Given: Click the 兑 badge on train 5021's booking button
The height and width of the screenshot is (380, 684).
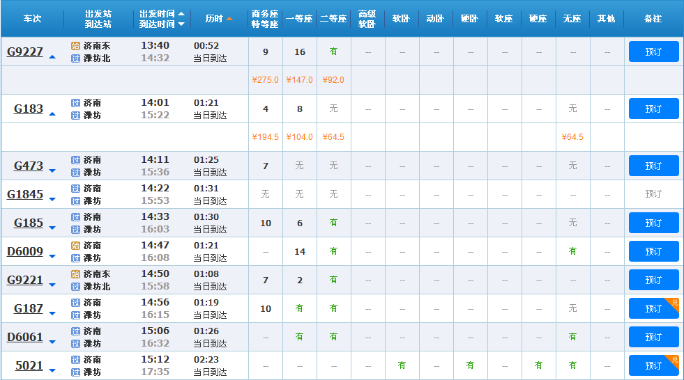Looking at the screenshot, I should pos(674,360).
